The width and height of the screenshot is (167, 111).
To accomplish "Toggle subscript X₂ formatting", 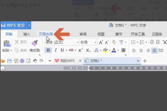I will tap(88, 50).
